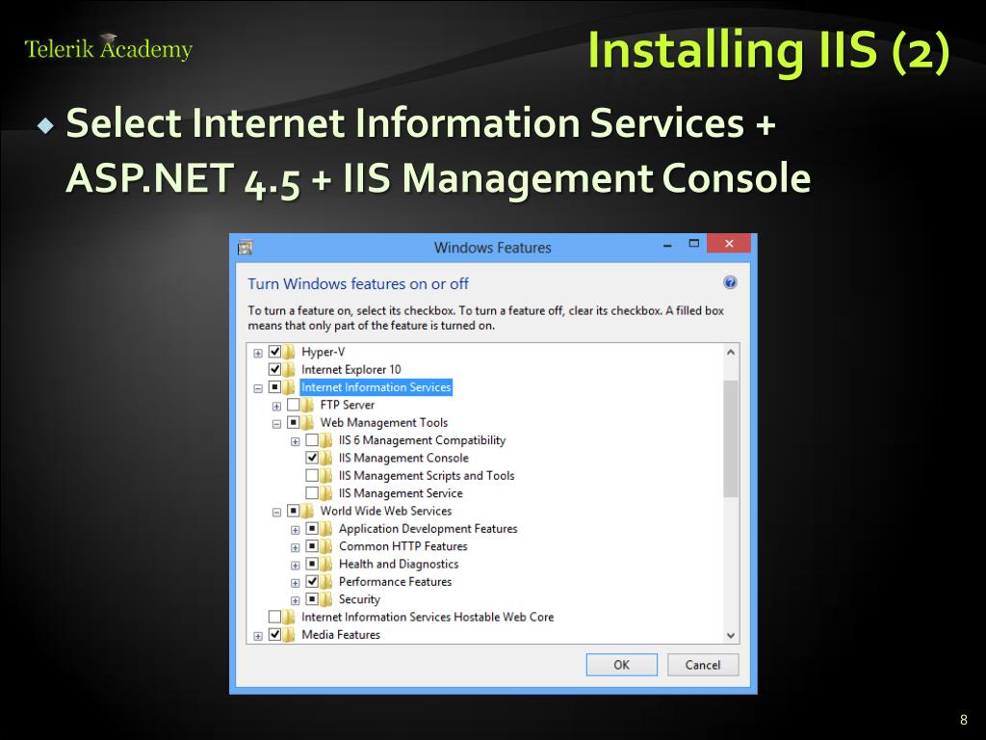Toggle the Performance Features checkbox

[312, 581]
